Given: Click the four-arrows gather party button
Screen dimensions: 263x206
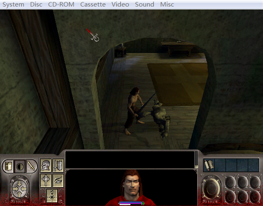Looking at the screenshot, I should pyautogui.click(x=19, y=189).
